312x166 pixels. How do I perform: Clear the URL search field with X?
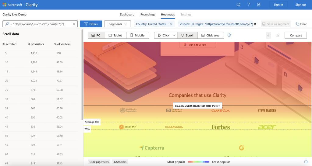click(x=74, y=24)
